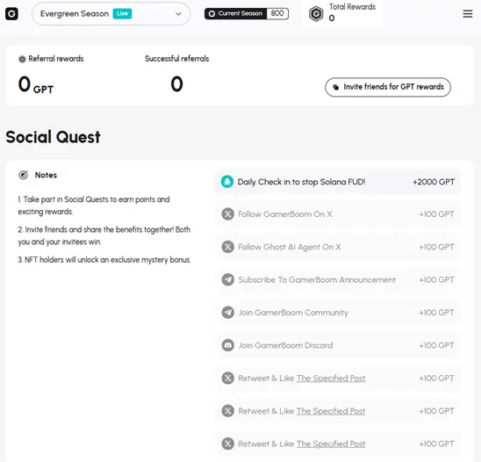
Task: Click the Total Rewards hexagon coin icon
Action: (316, 14)
